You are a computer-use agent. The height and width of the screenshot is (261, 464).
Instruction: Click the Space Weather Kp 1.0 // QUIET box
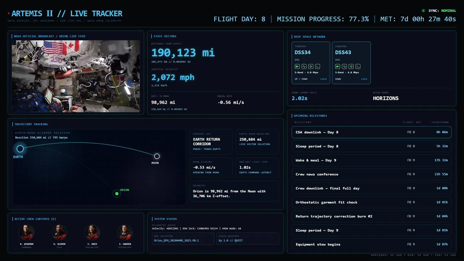(248, 239)
